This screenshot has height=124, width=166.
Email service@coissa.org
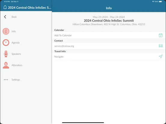click(109, 46)
